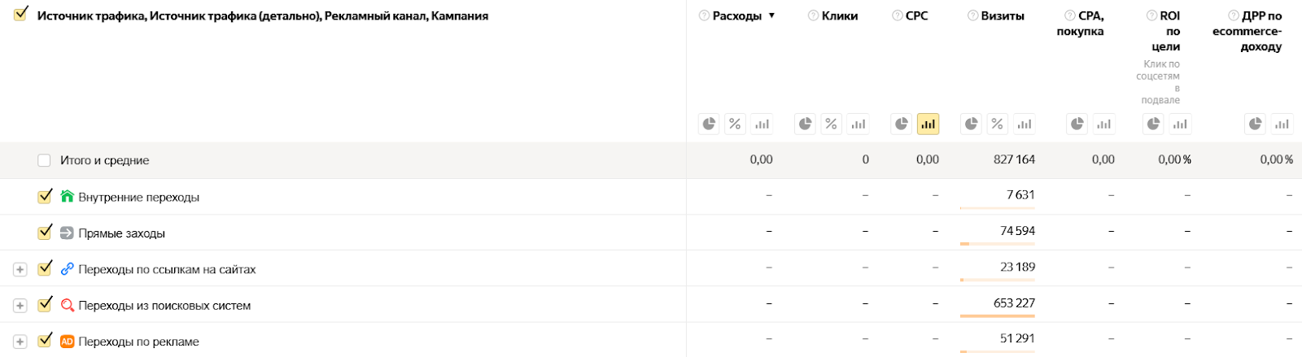1302x357 pixels.
Task: Click help icon next to Визиты header
Action: [972, 15]
